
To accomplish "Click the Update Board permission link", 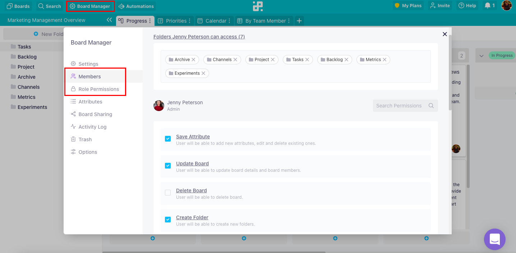I will tap(192, 163).
